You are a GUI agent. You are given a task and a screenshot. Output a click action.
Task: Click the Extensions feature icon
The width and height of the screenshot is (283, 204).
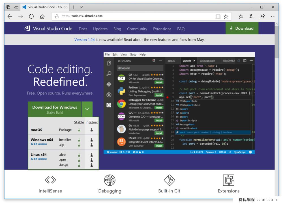tap(229, 180)
